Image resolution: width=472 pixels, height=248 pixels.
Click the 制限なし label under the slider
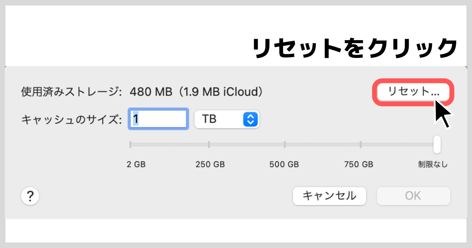tap(433, 164)
